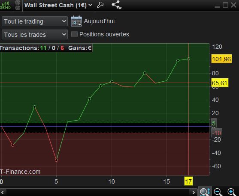Click the 65,61 yellow value label
Screen dimensions: 239x196
pos(220,83)
